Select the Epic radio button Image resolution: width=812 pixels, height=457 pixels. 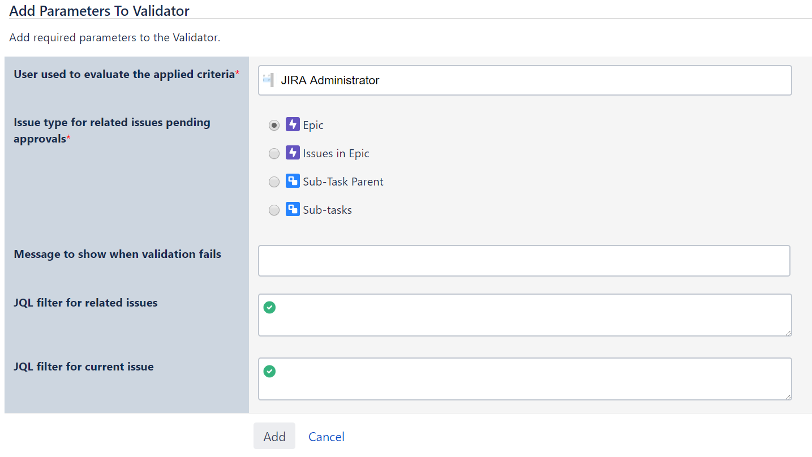click(274, 126)
